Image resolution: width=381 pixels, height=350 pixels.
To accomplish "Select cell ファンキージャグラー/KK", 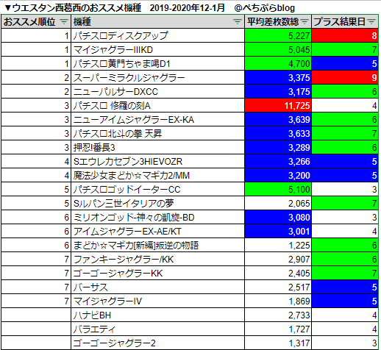I will click(157, 259).
